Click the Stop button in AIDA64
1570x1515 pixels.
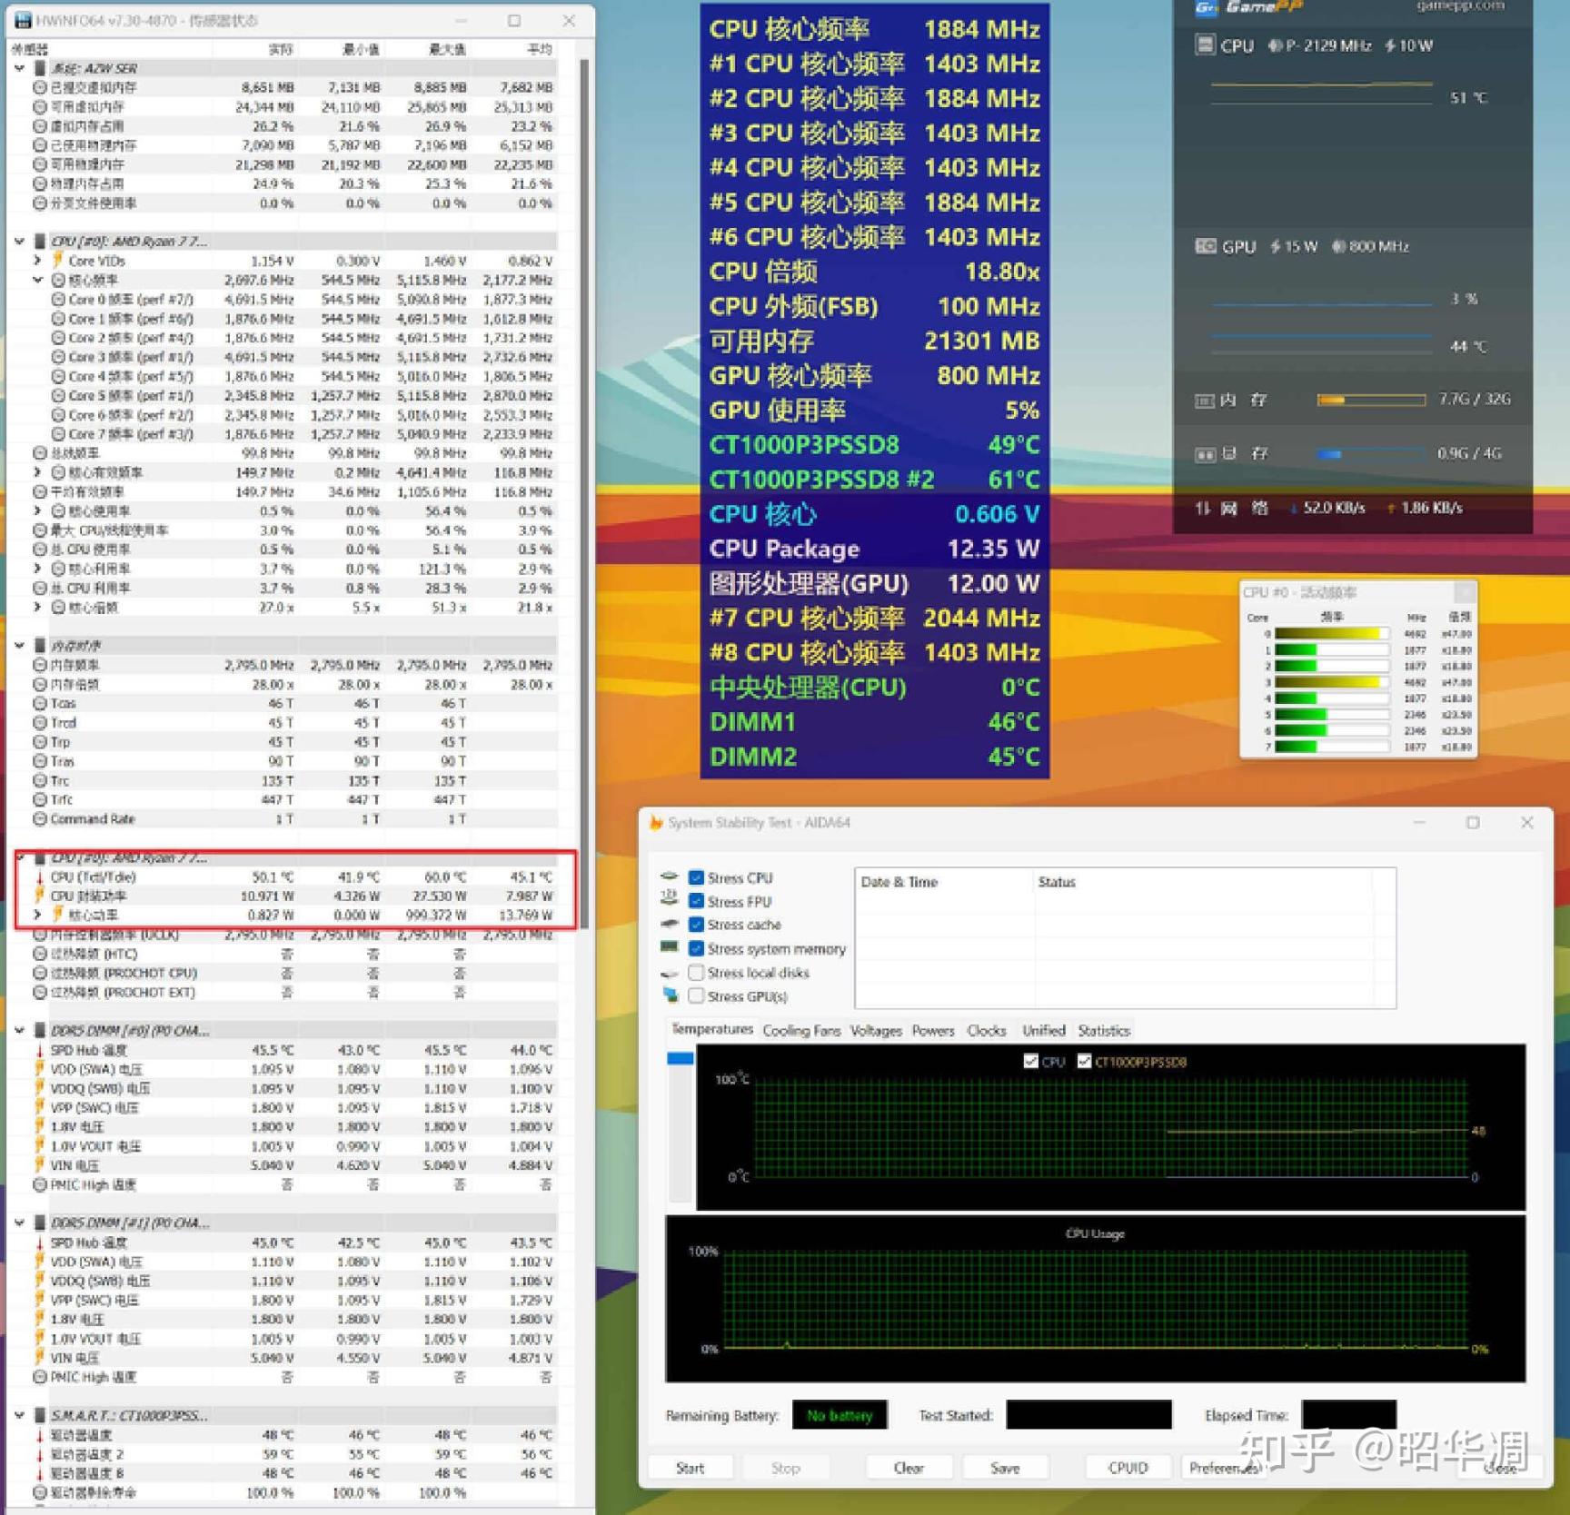click(x=786, y=1468)
